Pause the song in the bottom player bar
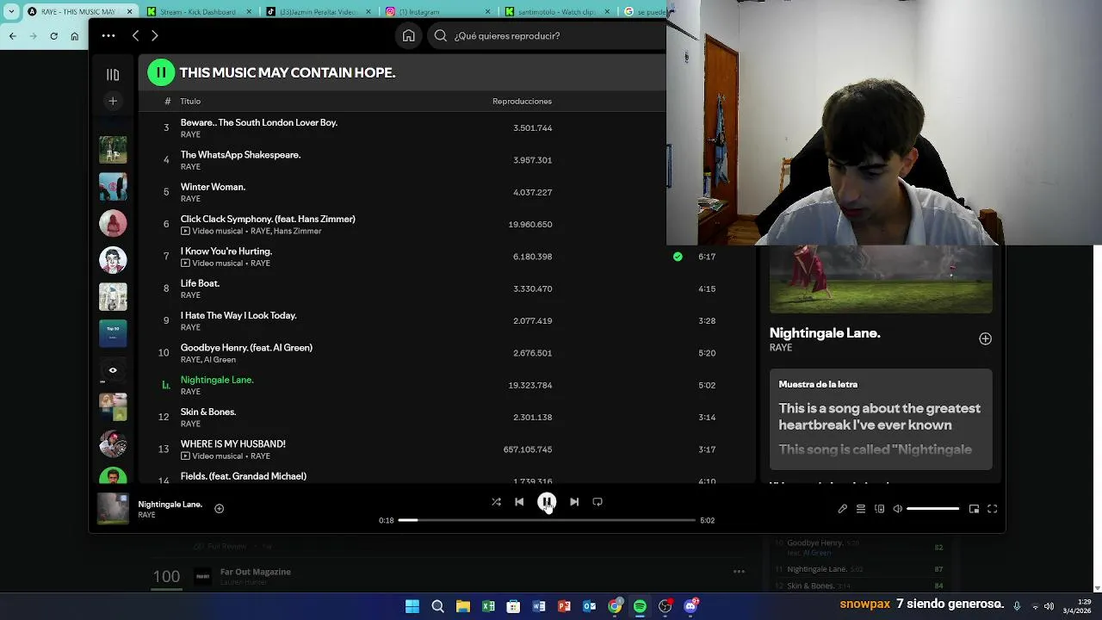The image size is (1102, 620). (x=547, y=502)
